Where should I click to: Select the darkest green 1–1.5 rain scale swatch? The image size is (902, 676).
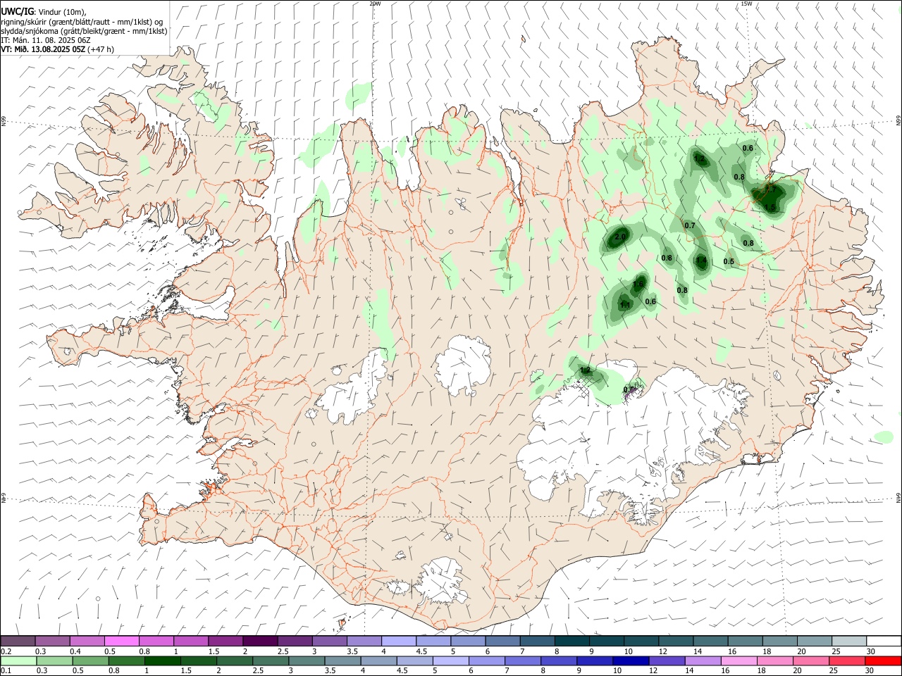(163, 661)
